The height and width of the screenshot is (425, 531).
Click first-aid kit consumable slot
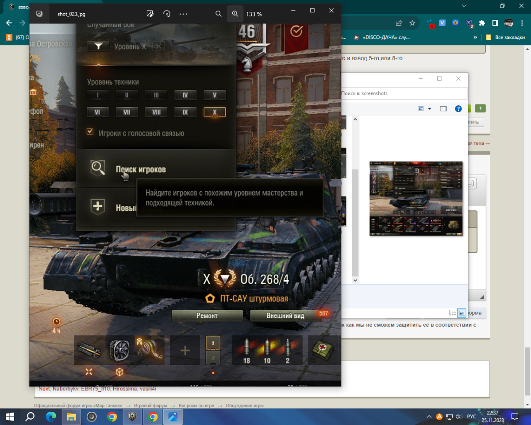(x=322, y=349)
